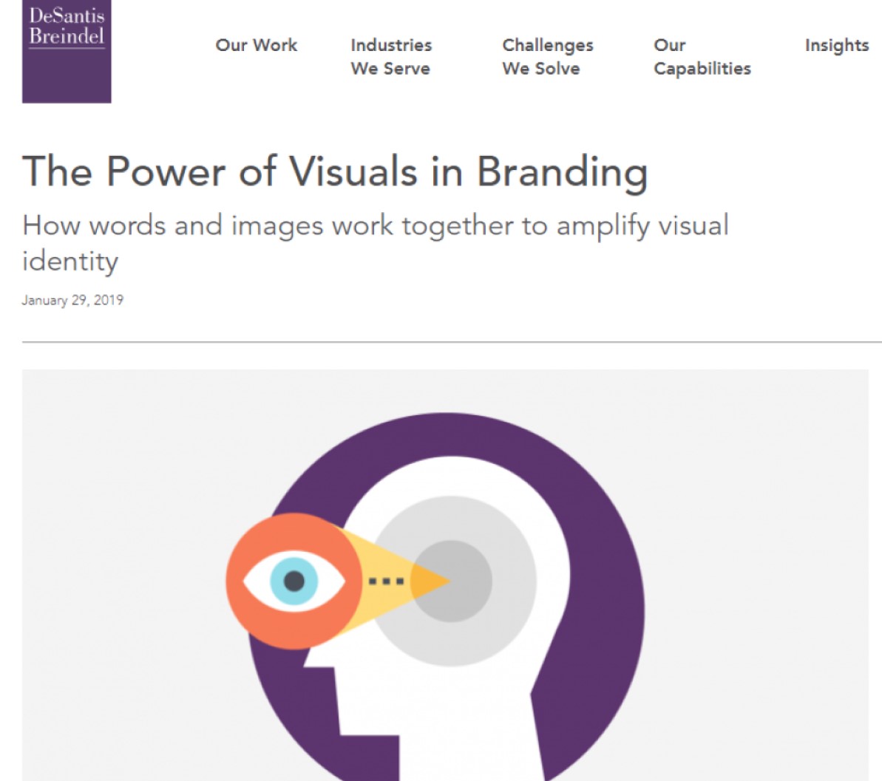Open the article hero illustration
The image size is (882, 781).
445,575
